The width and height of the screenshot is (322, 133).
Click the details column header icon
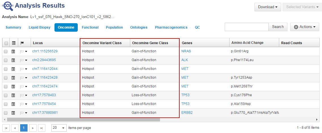click(x=13, y=43)
